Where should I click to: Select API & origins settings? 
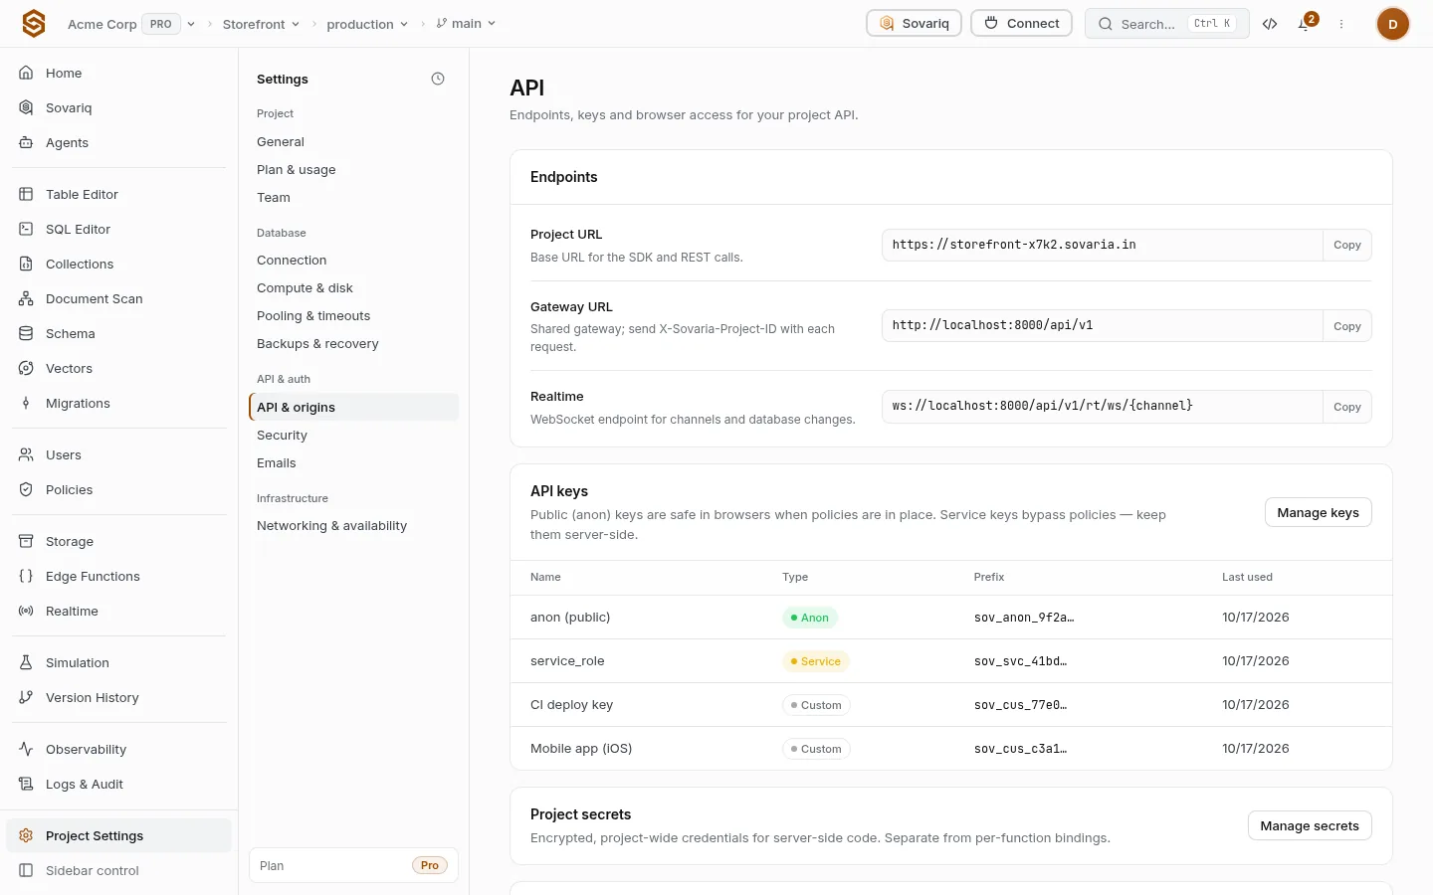[x=353, y=407]
